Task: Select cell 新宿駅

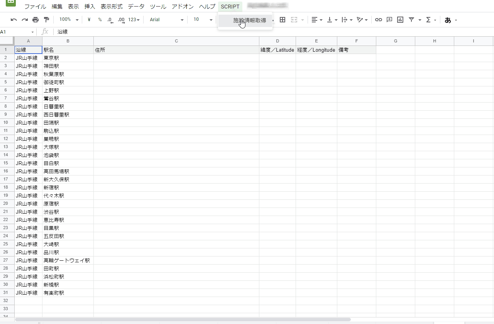Action: click(68, 187)
